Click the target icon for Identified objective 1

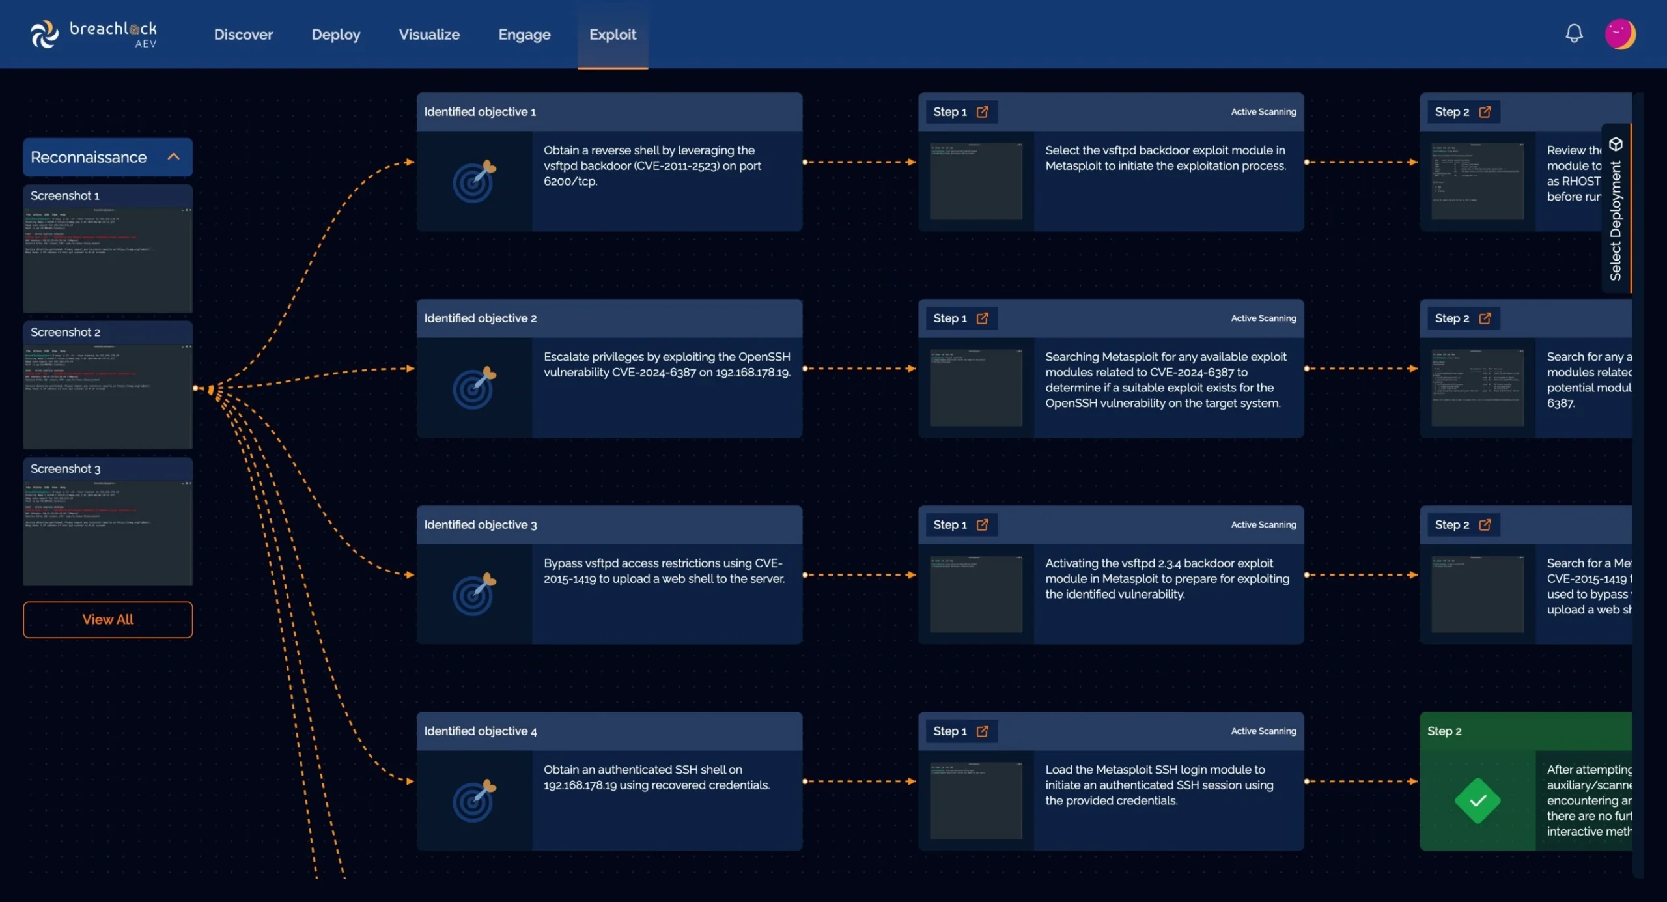475,183
